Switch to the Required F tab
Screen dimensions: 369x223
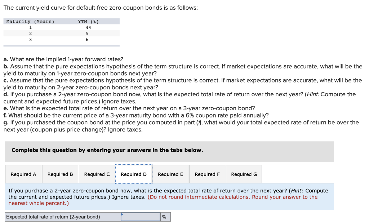pyautogui.click(x=207, y=174)
